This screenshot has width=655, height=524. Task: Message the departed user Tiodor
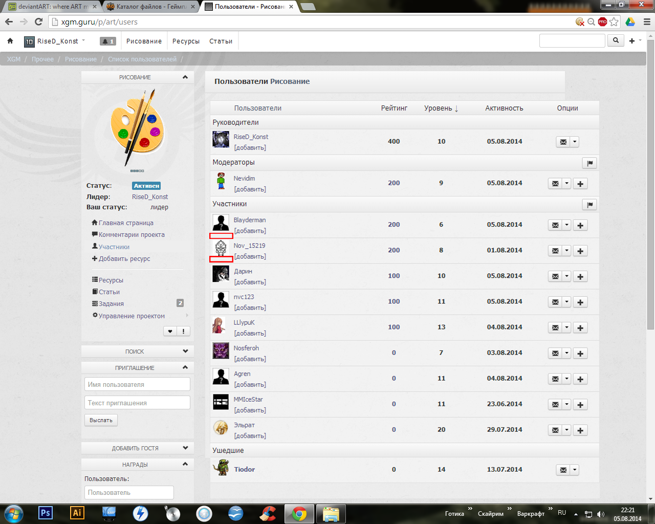coord(563,470)
